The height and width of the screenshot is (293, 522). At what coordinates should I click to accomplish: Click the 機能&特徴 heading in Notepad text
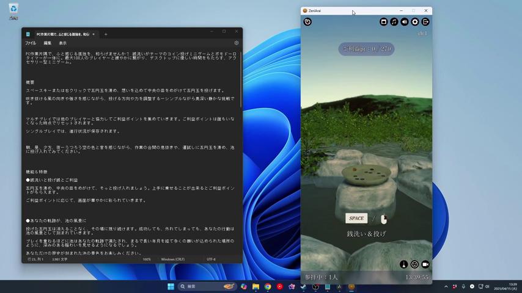coord(37,172)
